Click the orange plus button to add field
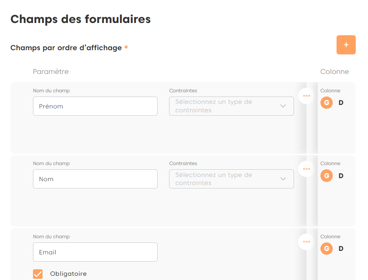Image resolution: width=368 pixels, height=280 pixels. (346, 45)
